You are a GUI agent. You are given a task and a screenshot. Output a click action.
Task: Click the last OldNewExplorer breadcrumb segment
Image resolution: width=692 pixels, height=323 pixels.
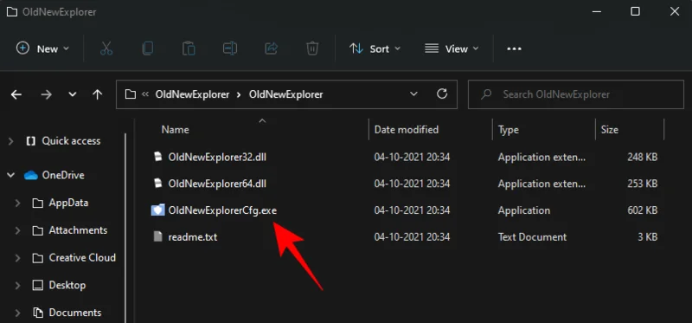click(286, 94)
